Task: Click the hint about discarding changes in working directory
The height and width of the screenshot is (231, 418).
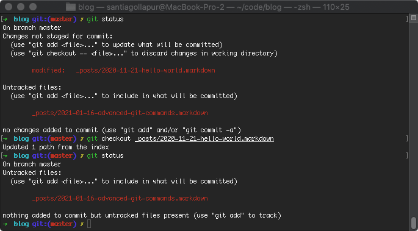Action: [x=144, y=53]
